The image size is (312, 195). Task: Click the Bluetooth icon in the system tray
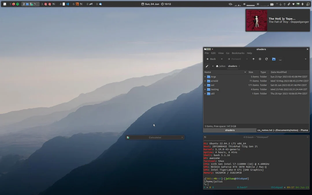click(302, 4)
